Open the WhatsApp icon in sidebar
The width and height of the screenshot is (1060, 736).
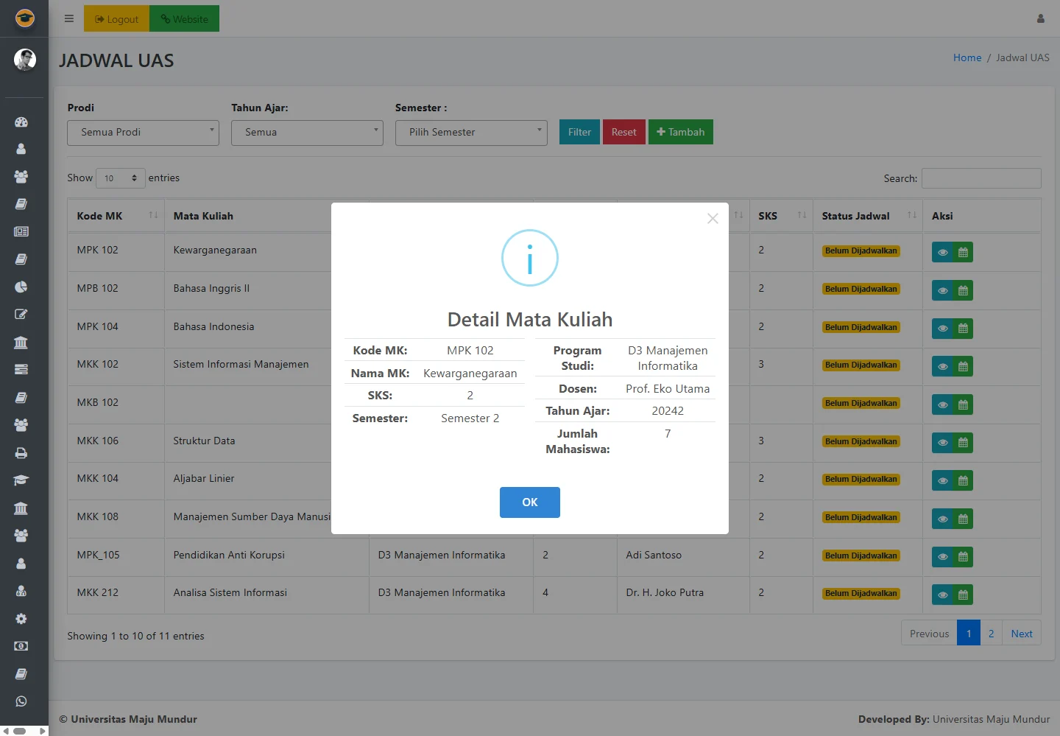[x=21, y=701]
